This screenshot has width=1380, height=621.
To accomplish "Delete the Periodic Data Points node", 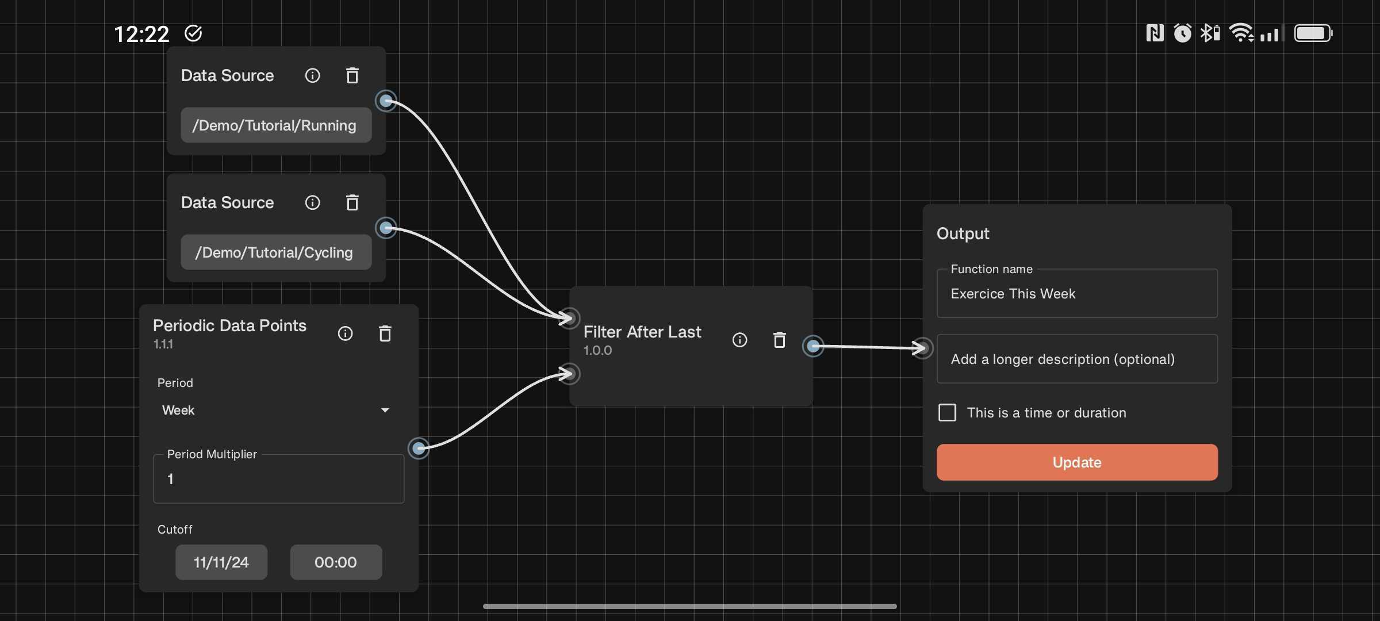I will click(385, 333).
